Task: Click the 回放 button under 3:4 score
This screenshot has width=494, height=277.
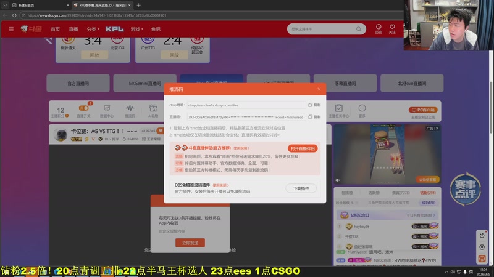Action: [x=94, y=55]
